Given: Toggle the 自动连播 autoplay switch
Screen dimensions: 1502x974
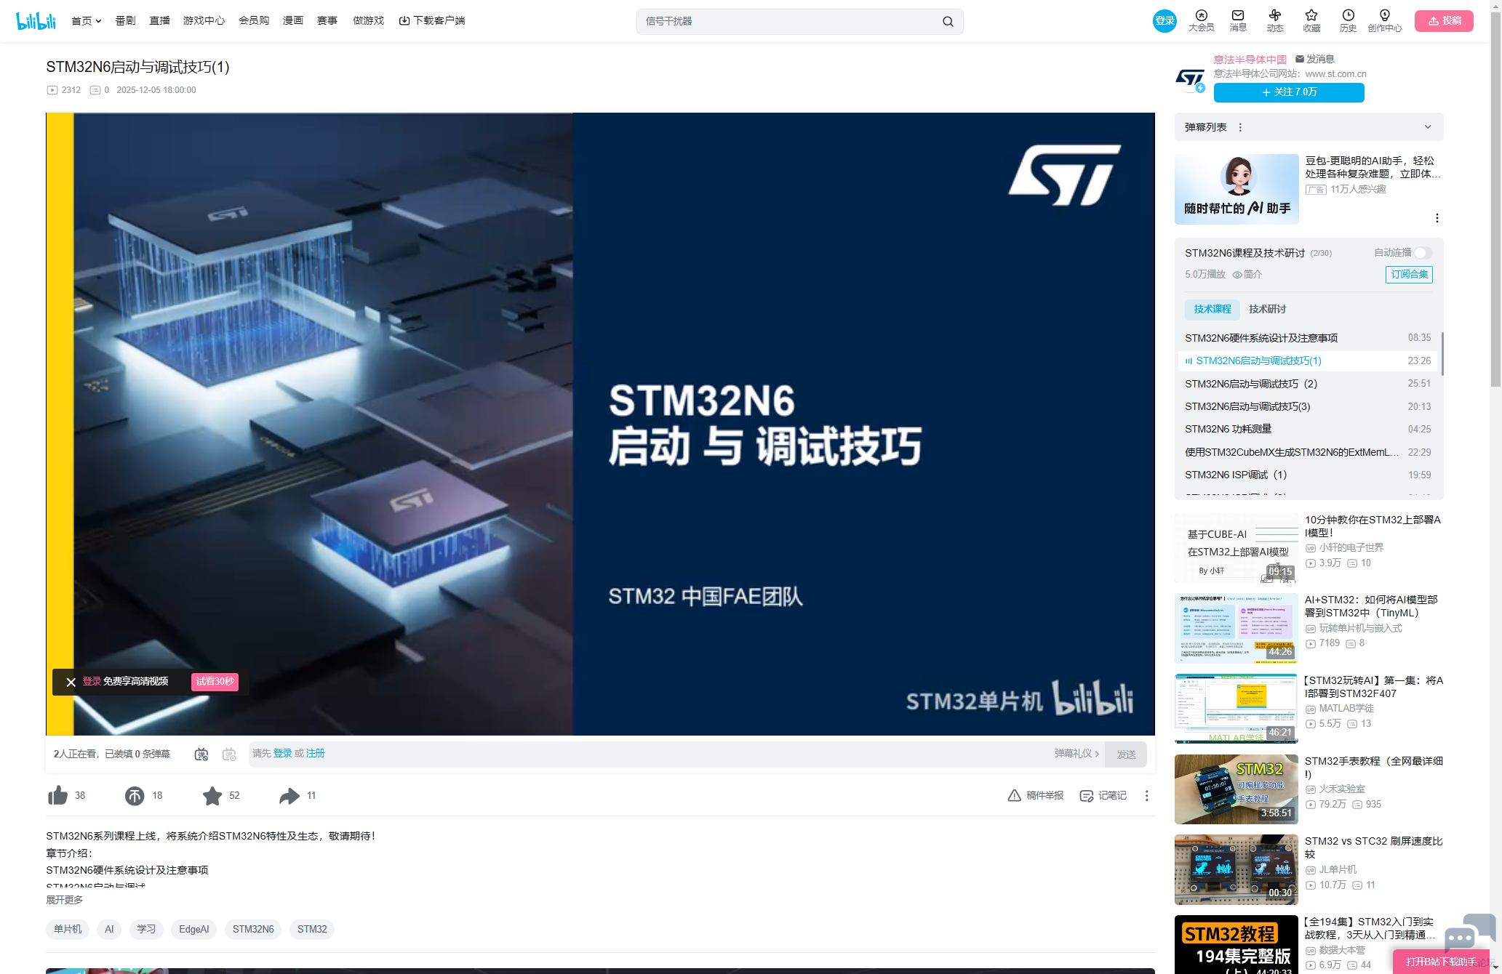Looking at the screenshot, I should 1423,253.
